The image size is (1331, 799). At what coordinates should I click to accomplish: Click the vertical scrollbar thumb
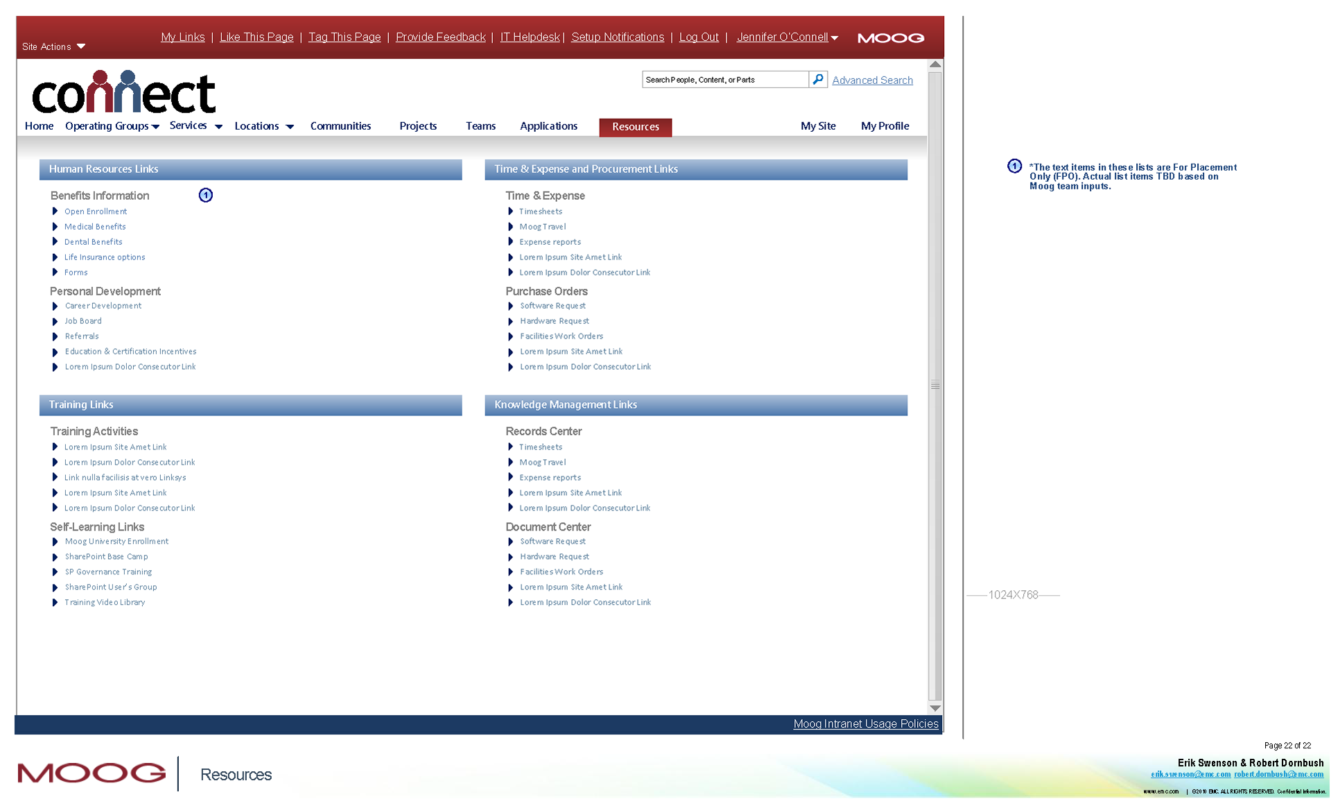coord(935,386)
